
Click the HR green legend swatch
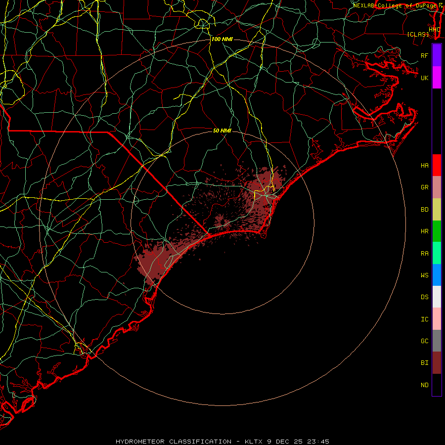437,231
